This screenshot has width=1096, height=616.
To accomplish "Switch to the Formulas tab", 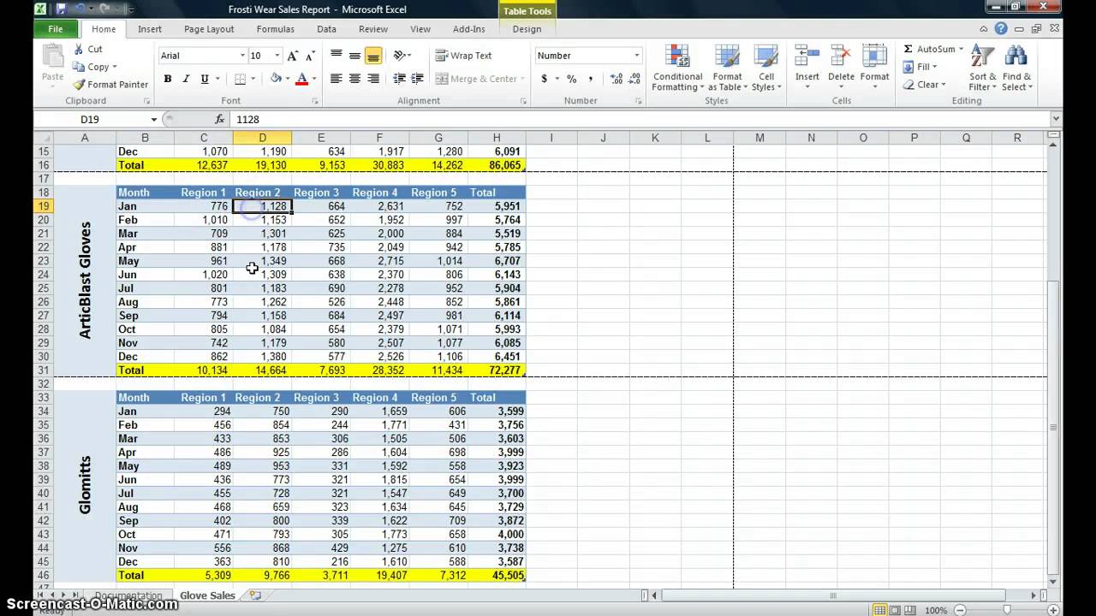I will tap(275, 29).
